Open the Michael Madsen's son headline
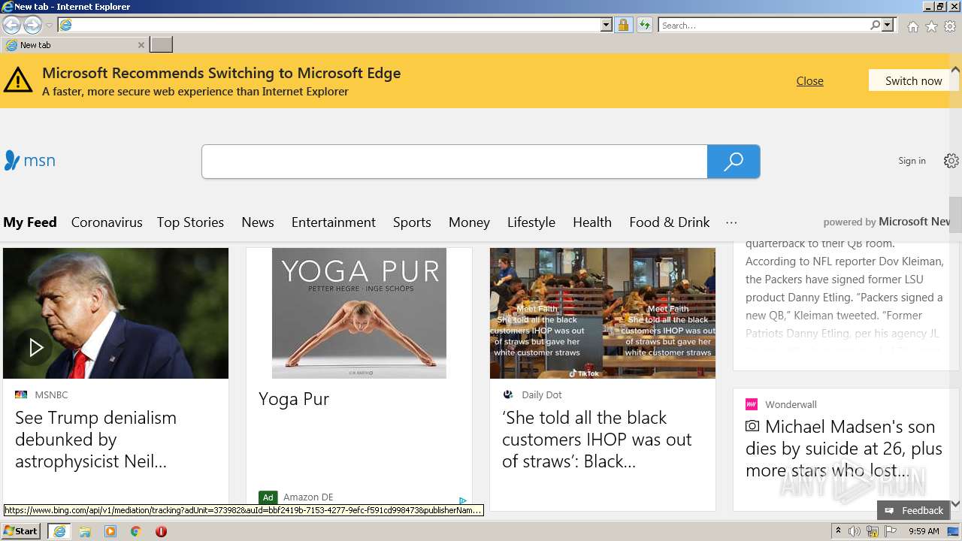Screen dimensions: 962x541 click(844, 449)
